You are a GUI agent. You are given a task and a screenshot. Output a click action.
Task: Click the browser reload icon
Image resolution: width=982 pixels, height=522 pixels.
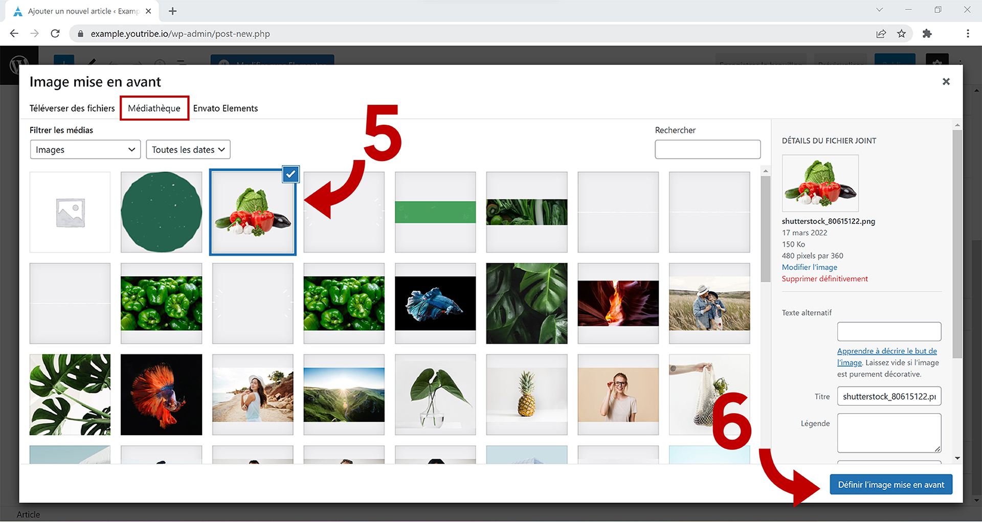click(55, 34)
